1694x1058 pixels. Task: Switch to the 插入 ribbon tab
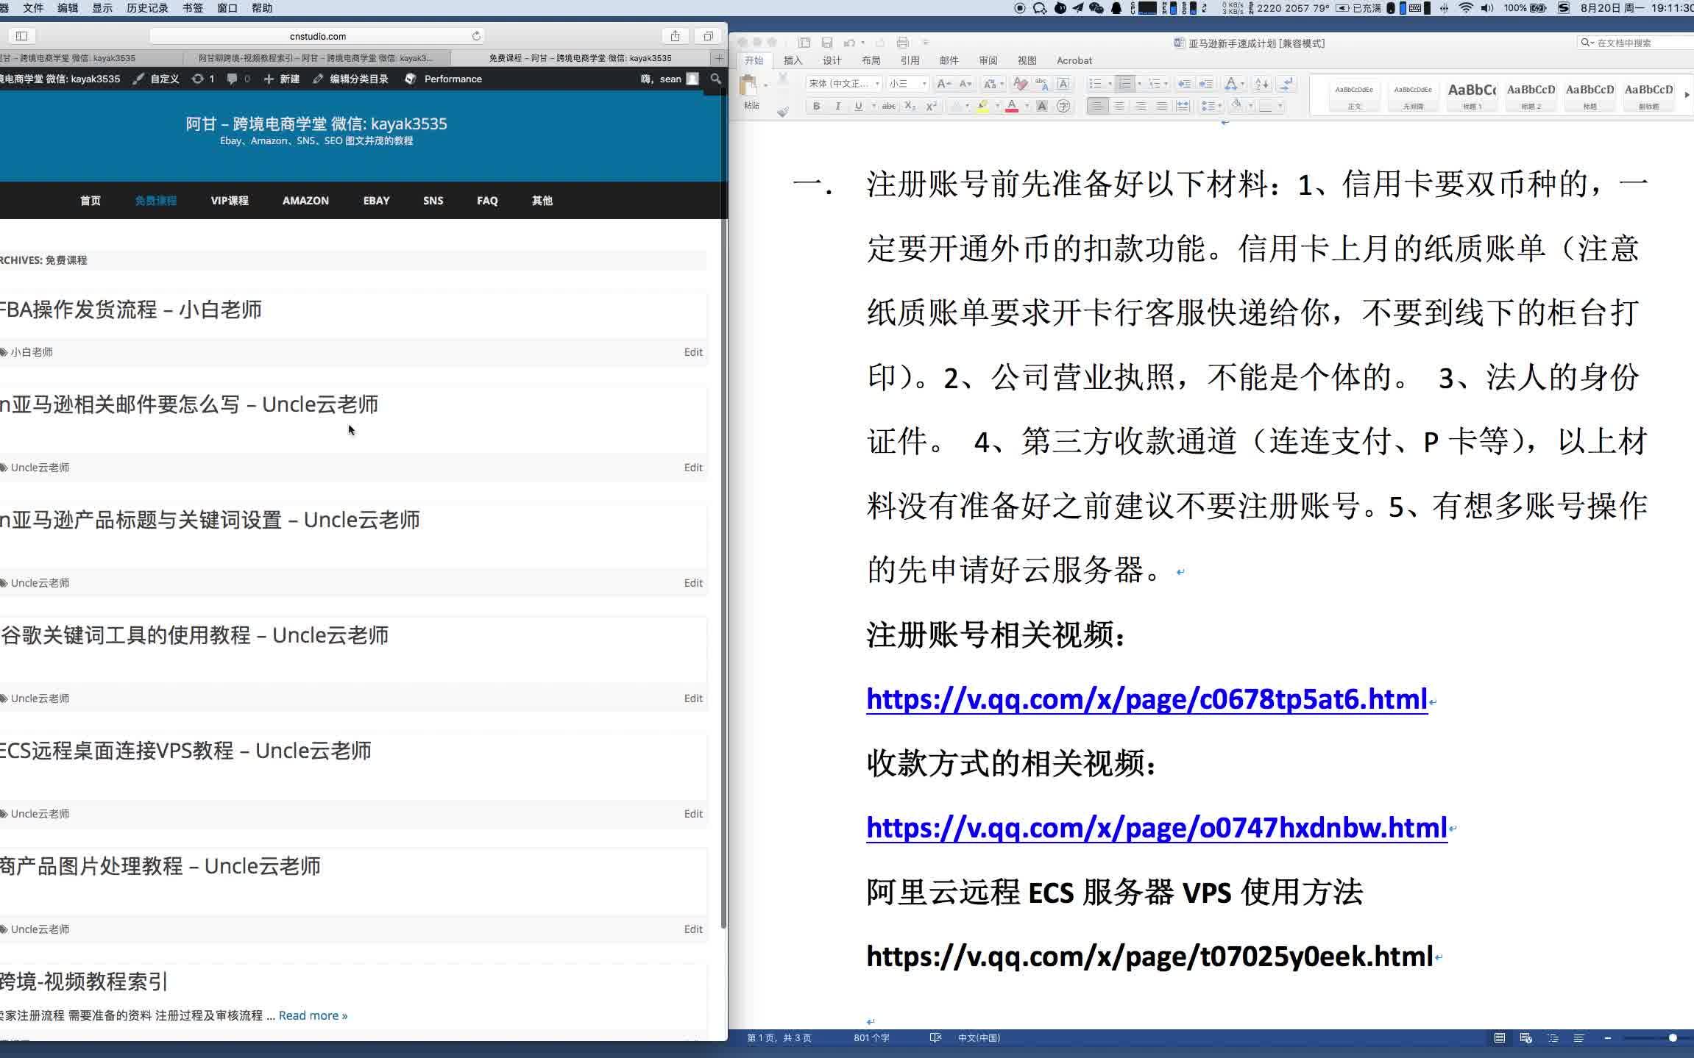point(793,60)
